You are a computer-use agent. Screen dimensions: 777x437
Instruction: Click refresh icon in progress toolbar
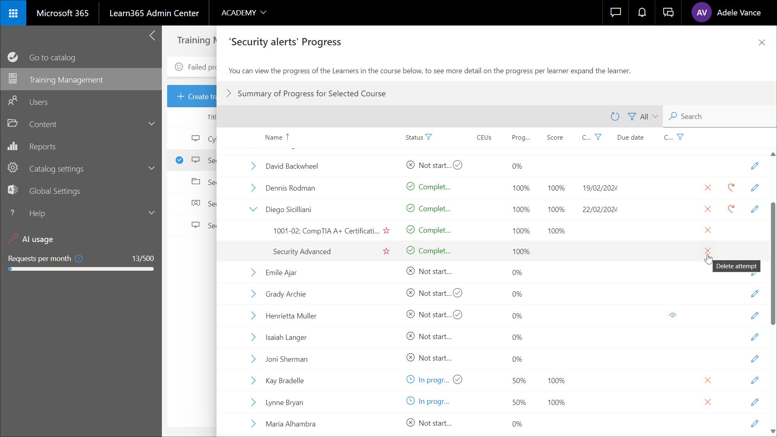tap(615, 117)
